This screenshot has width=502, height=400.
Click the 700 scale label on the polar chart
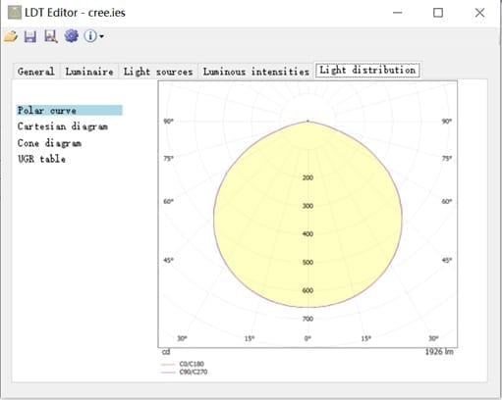tap(307, 319)
